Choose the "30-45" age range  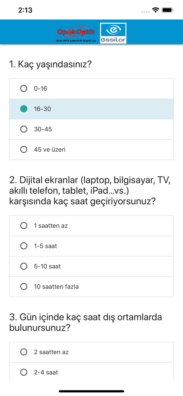(24, 129)
